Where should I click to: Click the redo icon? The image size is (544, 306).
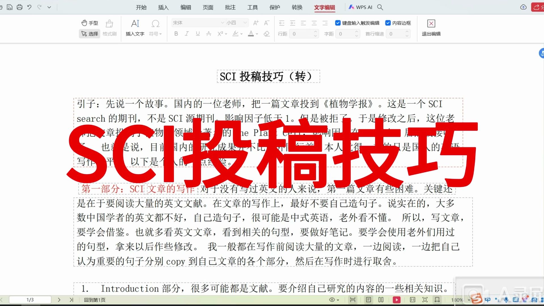click(39, 7)
